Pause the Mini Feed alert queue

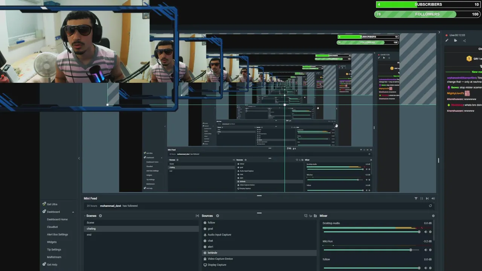pyautogui.click(x=422, y=198)
